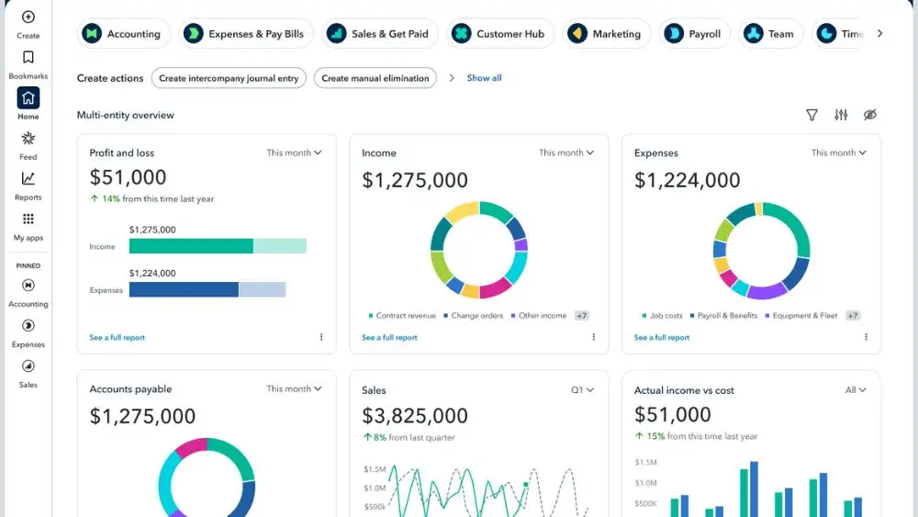Open the Feed sidebar icon

(x=28, y=138)
